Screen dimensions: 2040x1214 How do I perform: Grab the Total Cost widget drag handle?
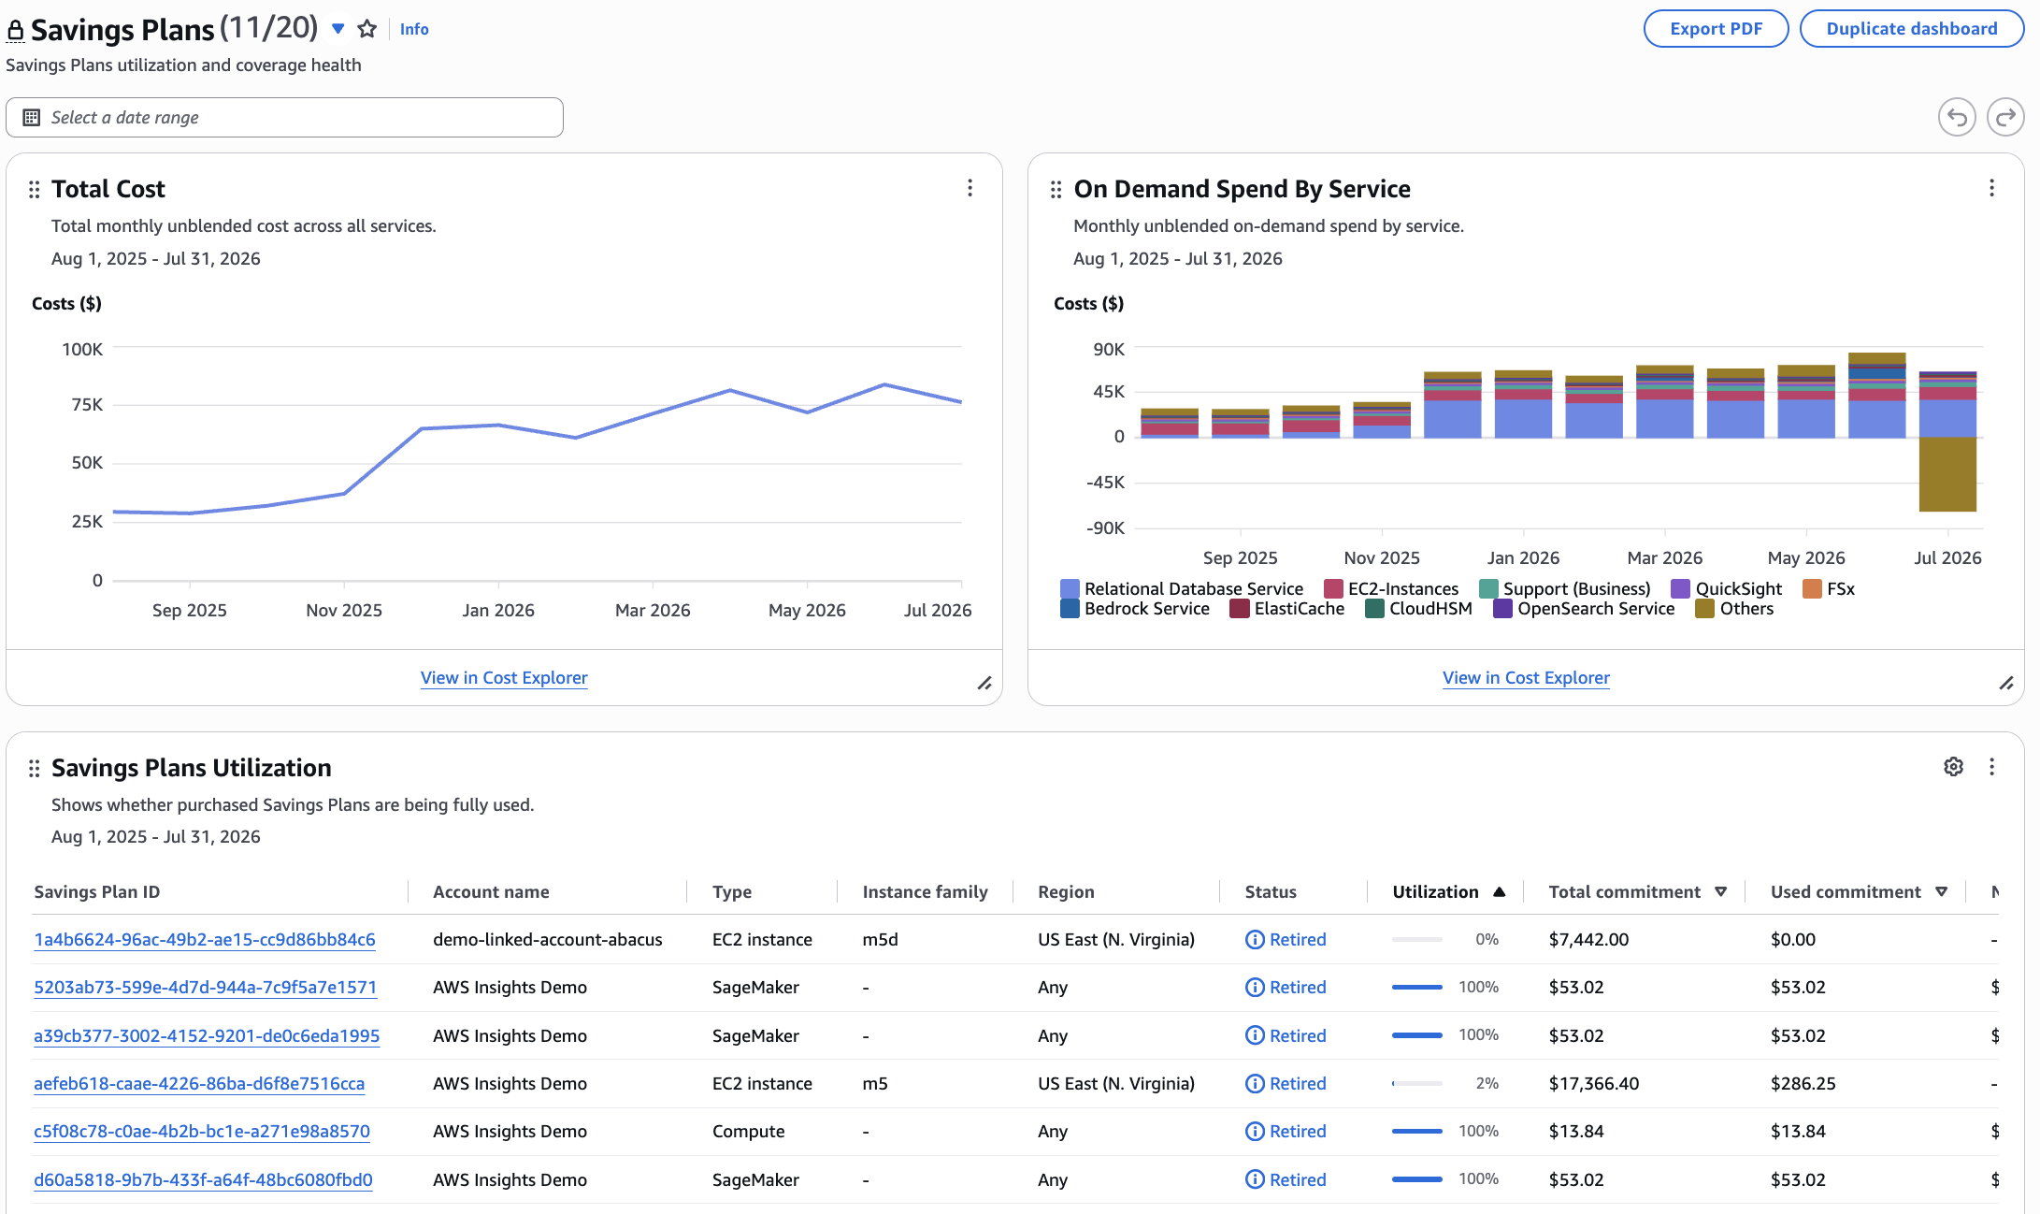(35, 190)
